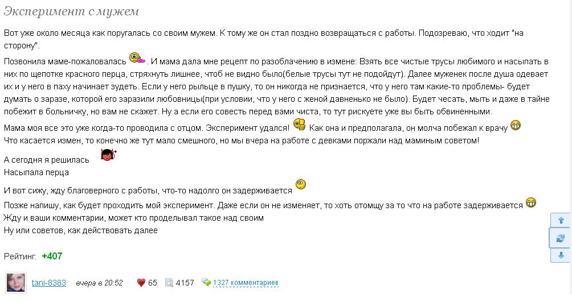
Task: Click the scroll-up arrow button
Action: point(561,221)
